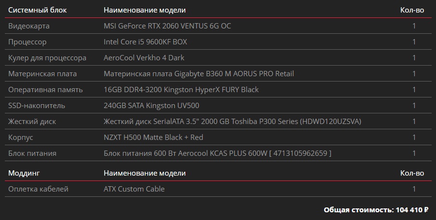Select 16GB DDR4-3200 Kingston HyperX FURY row
This screenshot has height=220, width=436.
click(x=181, y=90)
